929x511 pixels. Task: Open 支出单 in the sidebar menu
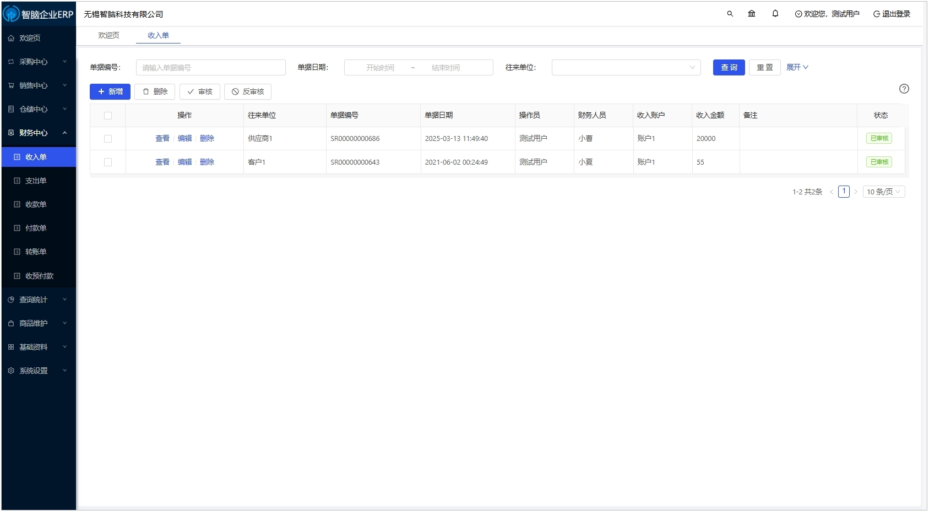tap(36, 181)
